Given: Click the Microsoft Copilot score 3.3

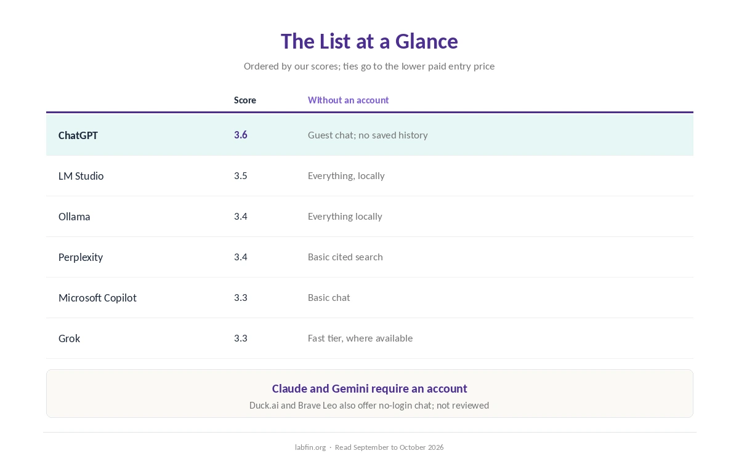Looking at the screenshot, I should [241, 297].
